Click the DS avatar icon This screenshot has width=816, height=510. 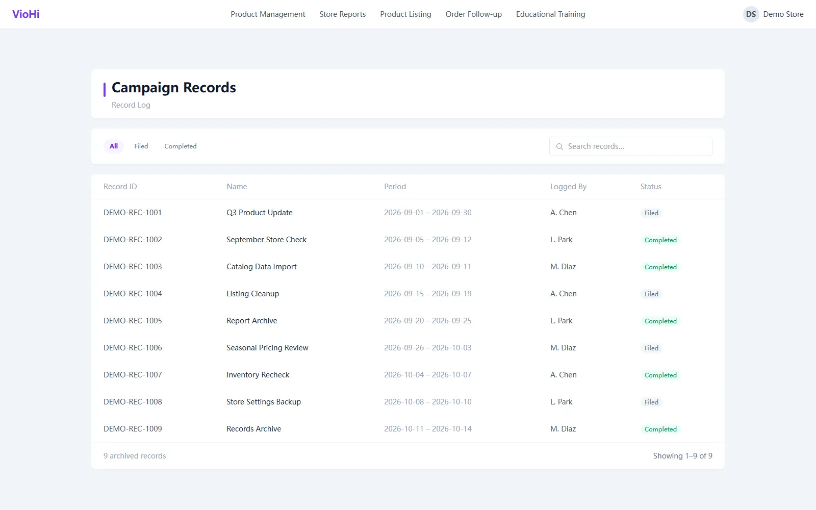[x=751, y=14]
